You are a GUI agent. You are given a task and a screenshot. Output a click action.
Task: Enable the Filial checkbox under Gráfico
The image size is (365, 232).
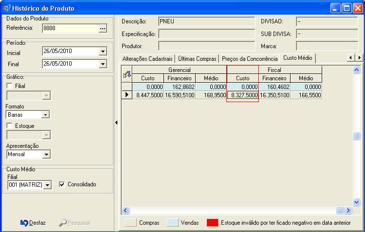tap(10, 86)
